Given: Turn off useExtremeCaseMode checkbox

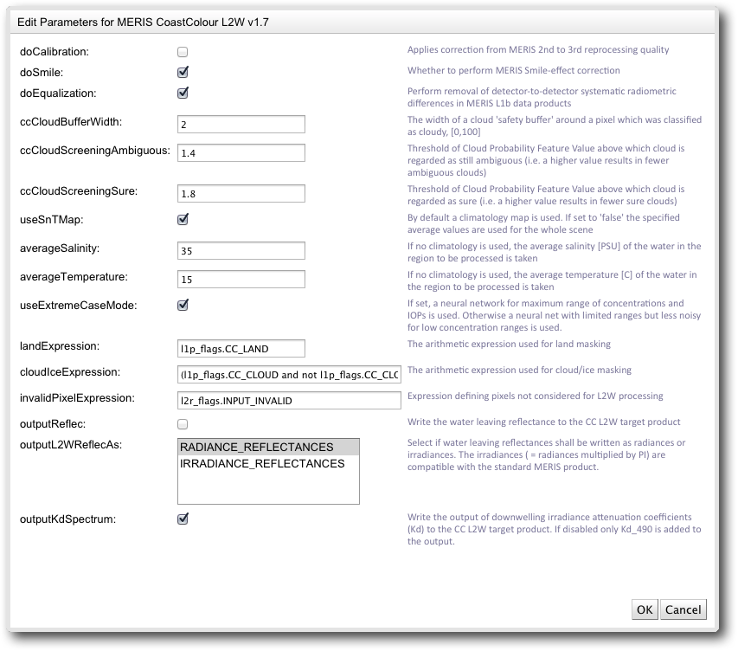Looking at the screenshot, I should 183,306.
